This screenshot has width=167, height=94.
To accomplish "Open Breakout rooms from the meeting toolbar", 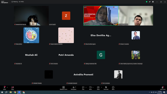I will [x=64, y=88].
